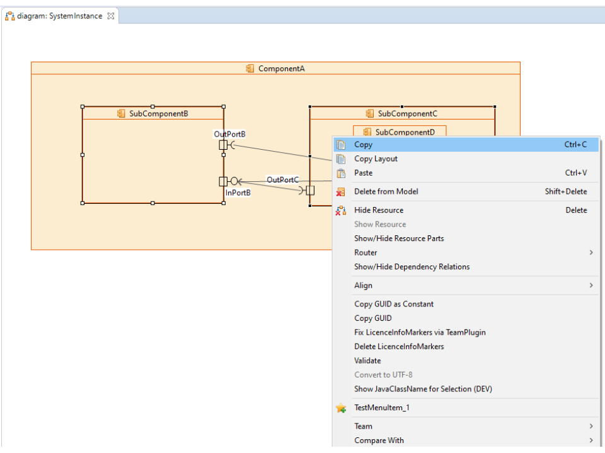Image resolution: width=605 pixels, height=453 pixels.
Task: Select Show/Hide Resource Parts
Action: point(399,238)
